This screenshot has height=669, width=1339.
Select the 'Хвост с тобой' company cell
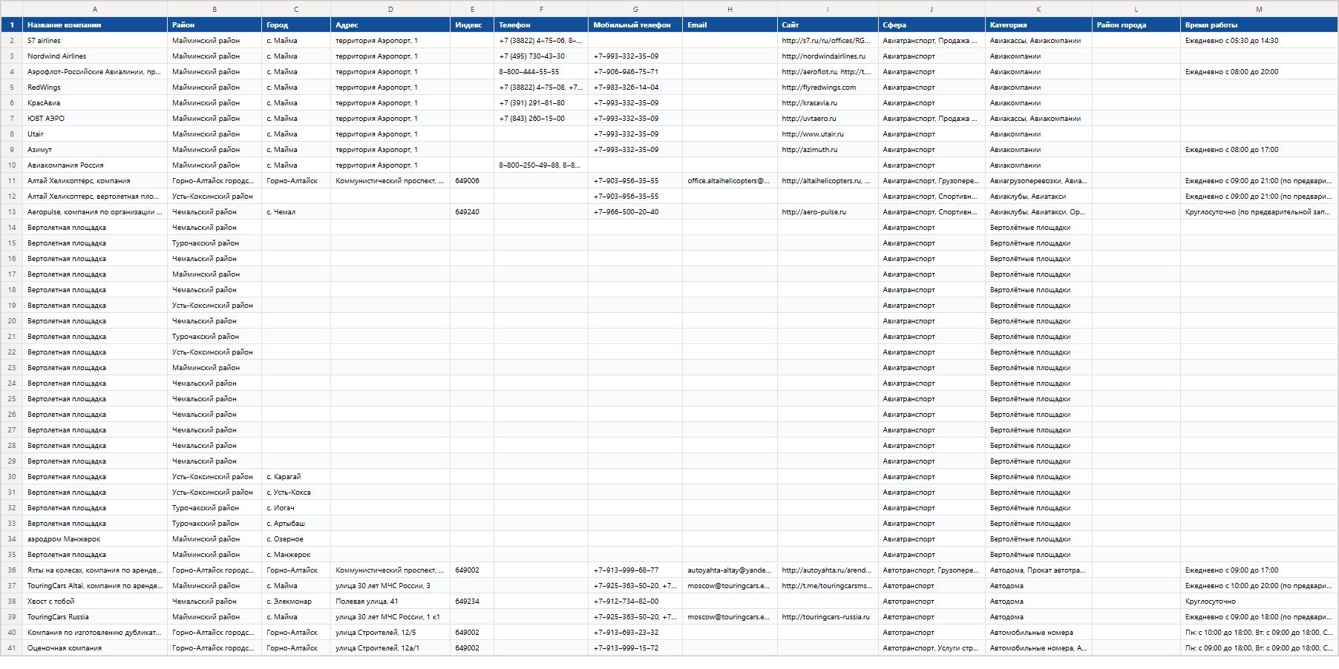coord(95,602)
